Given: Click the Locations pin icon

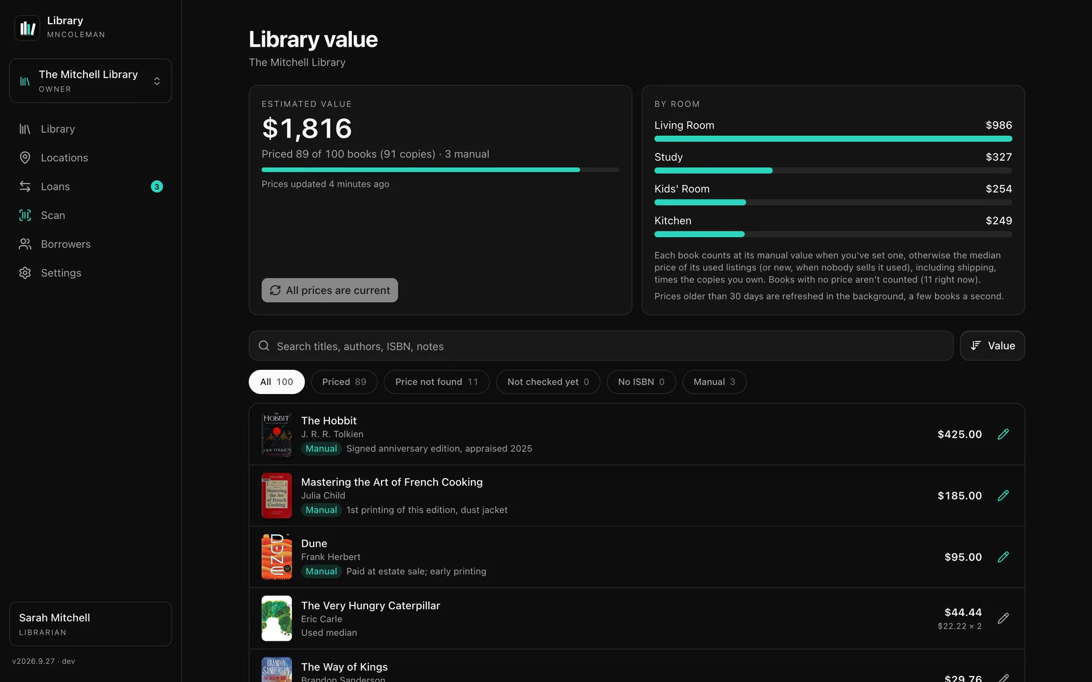Looking at the screenshot, I should click(25, 158).
